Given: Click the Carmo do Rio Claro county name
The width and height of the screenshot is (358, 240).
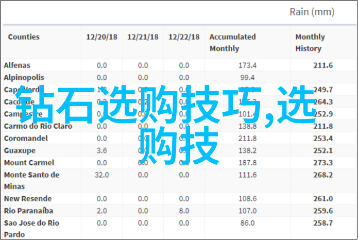Looking at the screenshot, I should pos(38,126).
